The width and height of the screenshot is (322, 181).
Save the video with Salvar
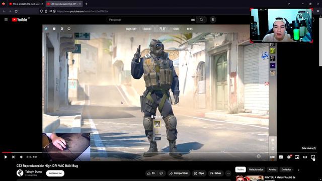[x=216, y=173]
